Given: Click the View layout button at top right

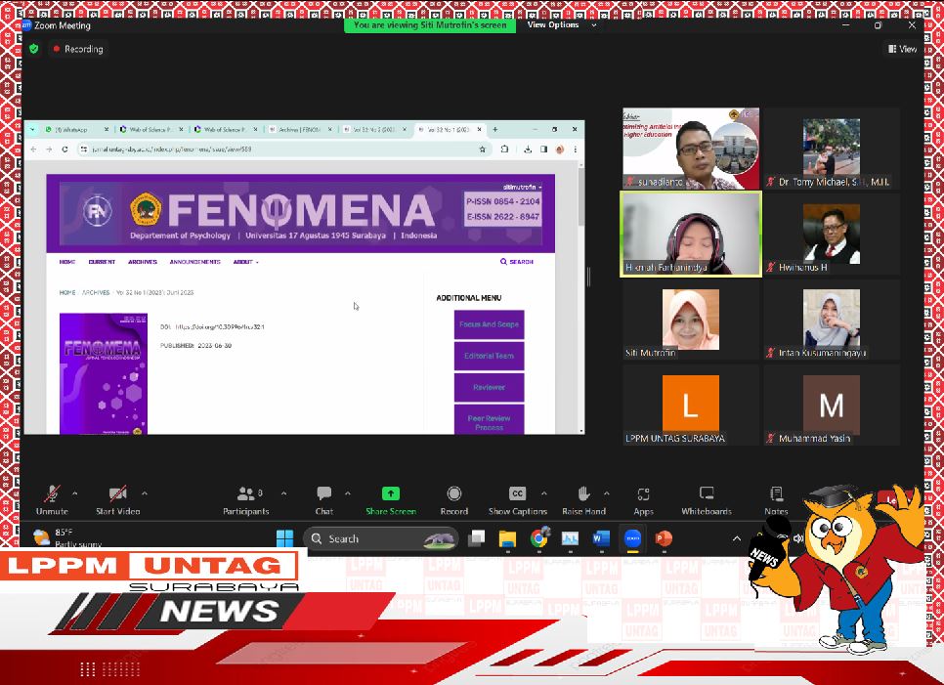Looking at the screenshot, I should click(x=902, y=49).
